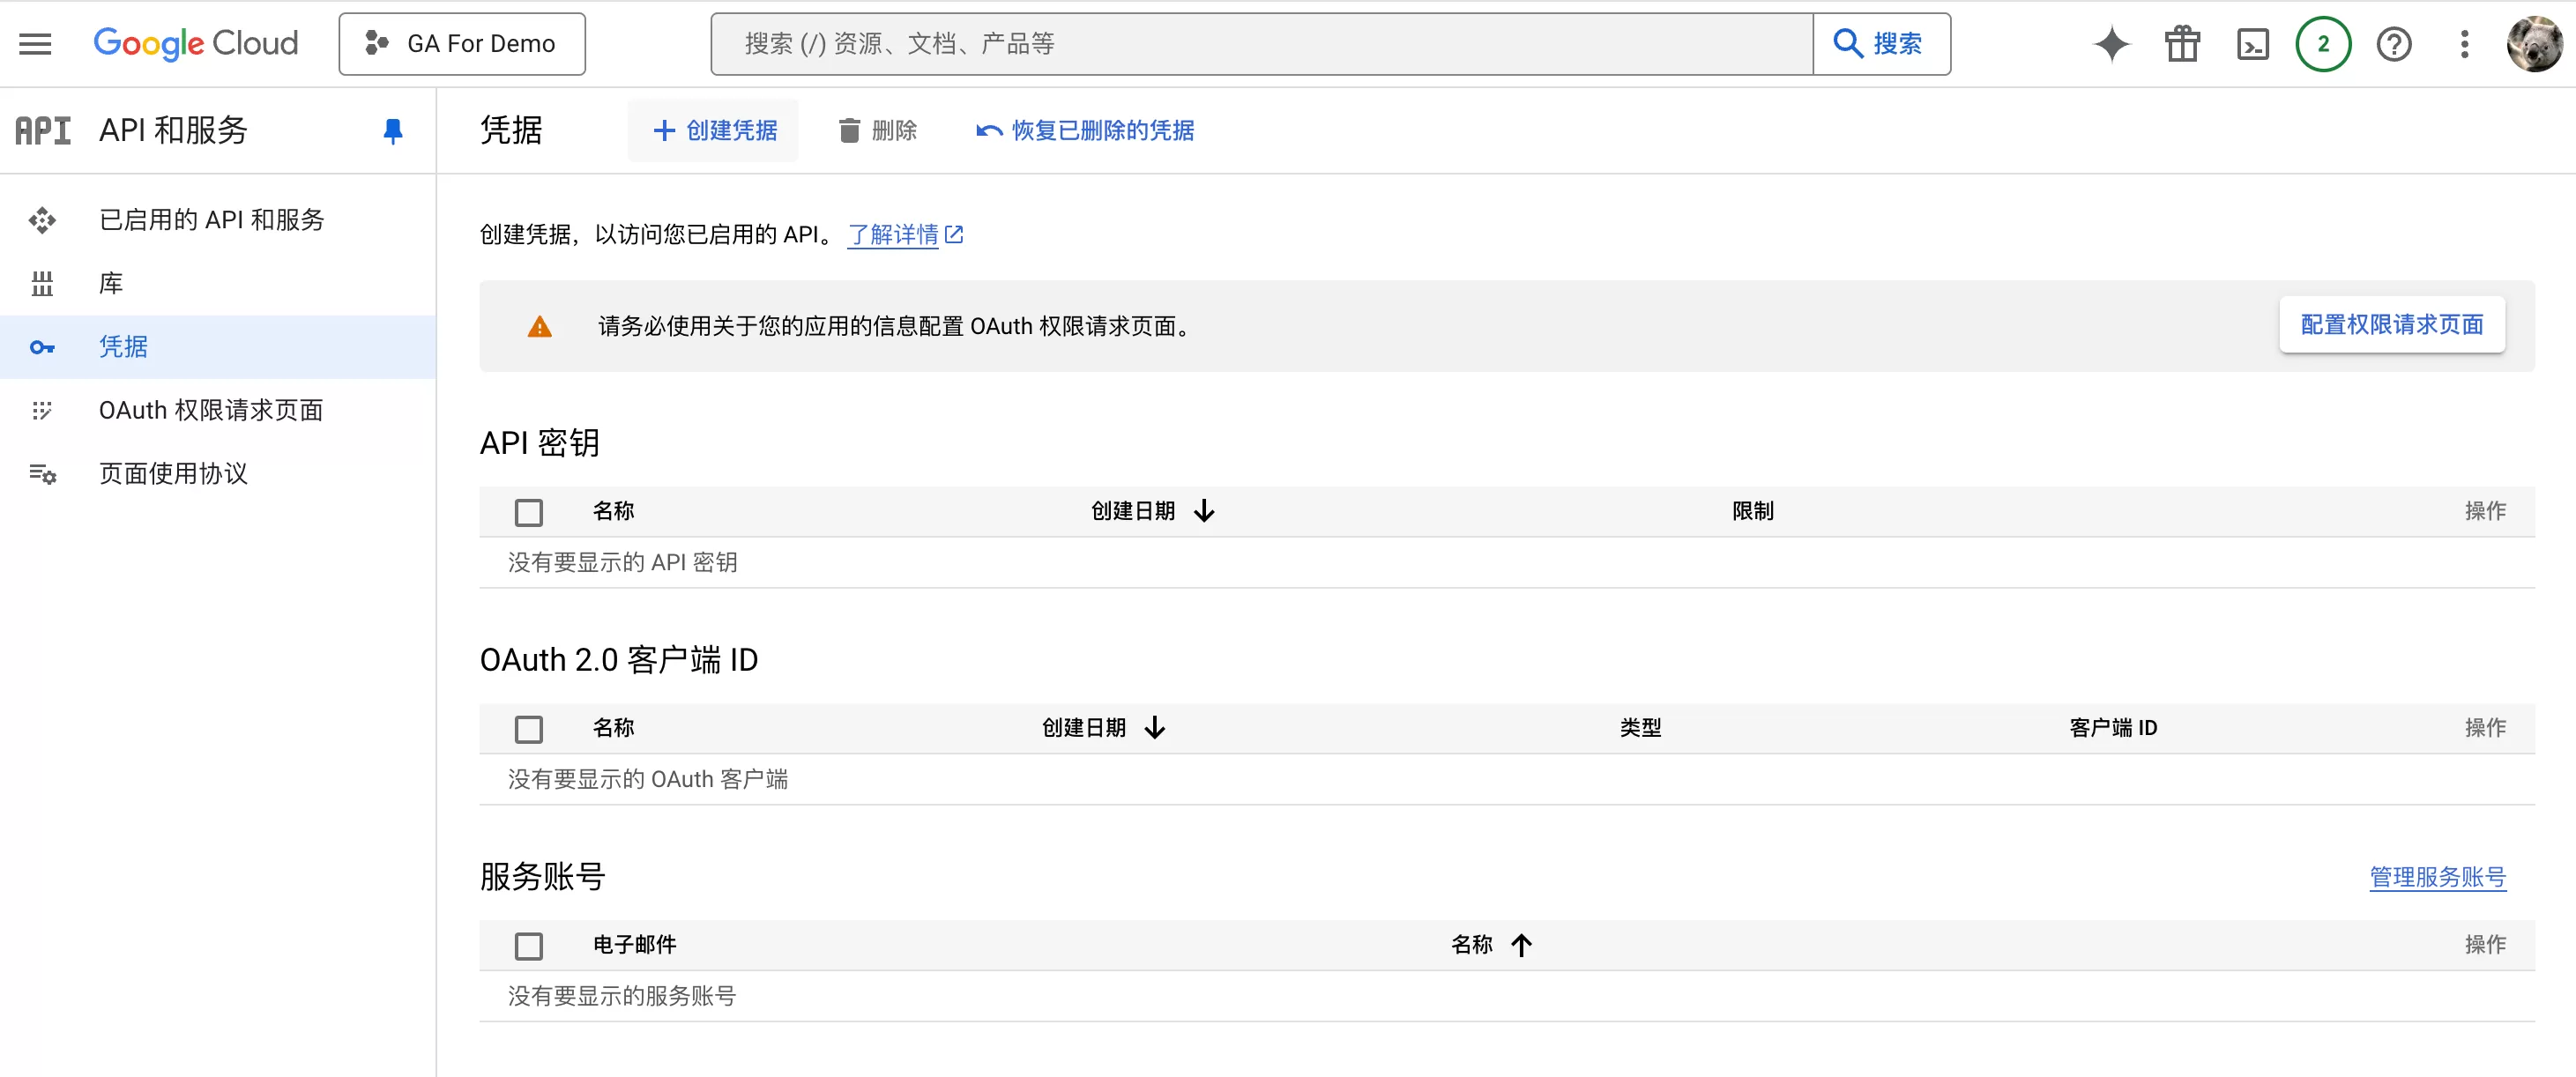Click the OAuth 权限请求页面 sidebar icon
The image size is (2576, 1077).
coord(42,411)
